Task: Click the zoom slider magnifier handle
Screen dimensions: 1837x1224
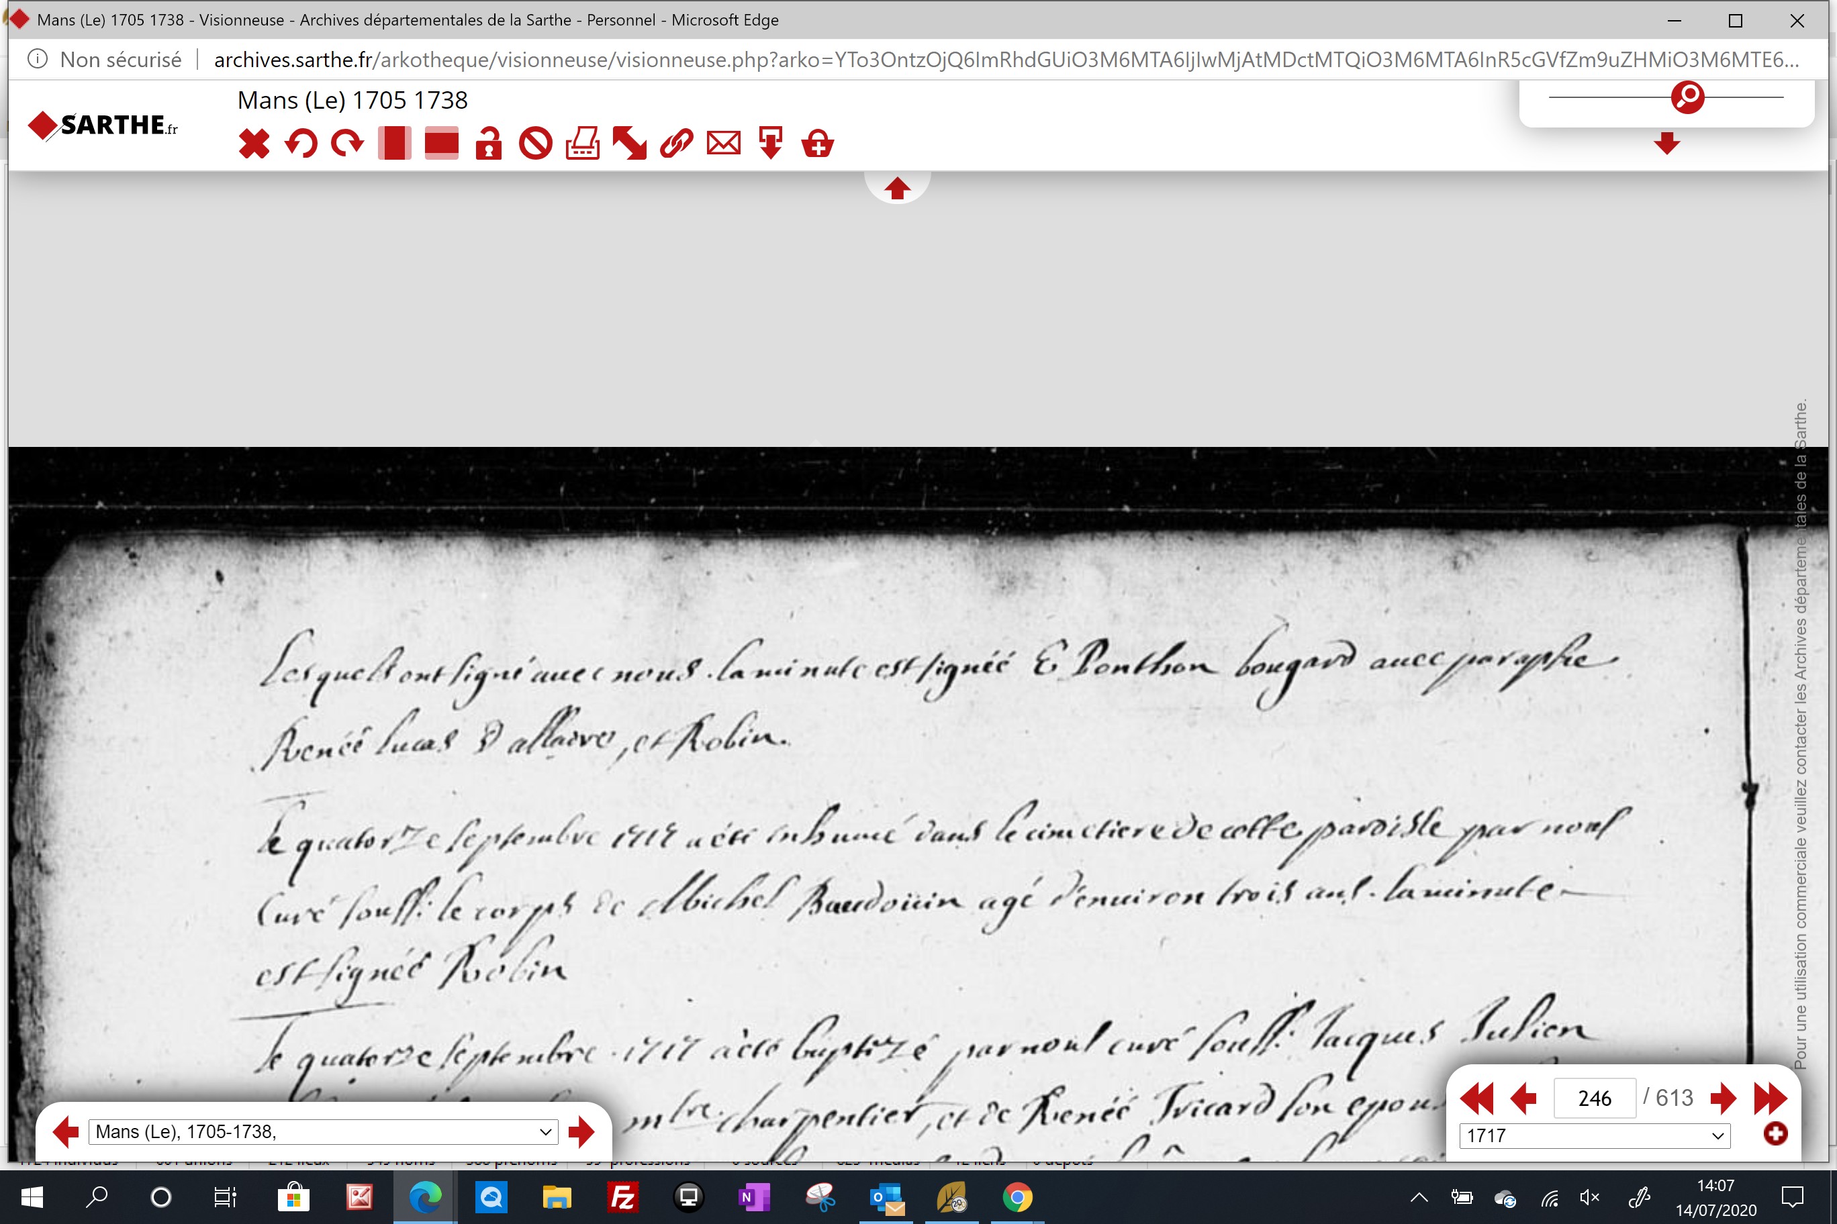Action: pos(1687,97)
